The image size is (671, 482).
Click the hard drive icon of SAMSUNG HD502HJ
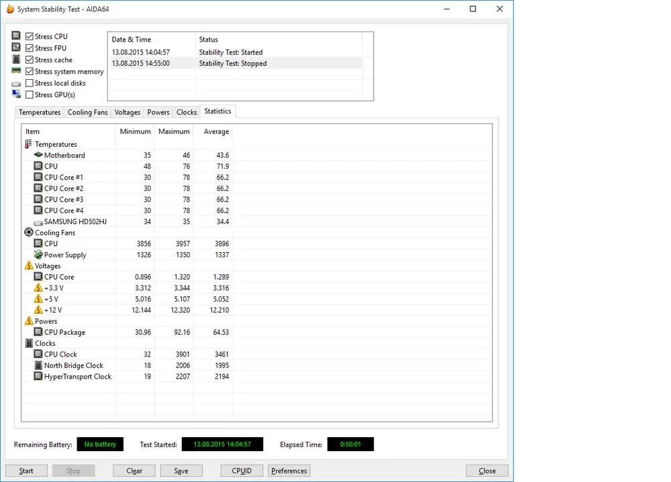click(x=38, y=223)
